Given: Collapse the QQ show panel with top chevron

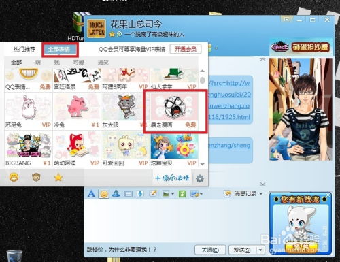Looking at the screenshot, I should click(x=262, y=59).
